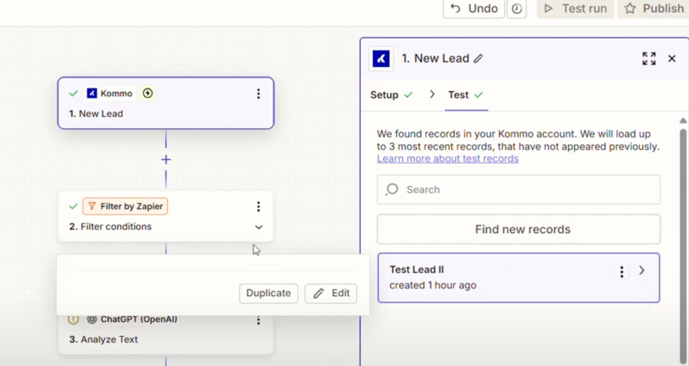Click the warning icon on ChatGPT step
Viewport: 689px width, 366px height.
pyautogui.click(x=74, y=319)
